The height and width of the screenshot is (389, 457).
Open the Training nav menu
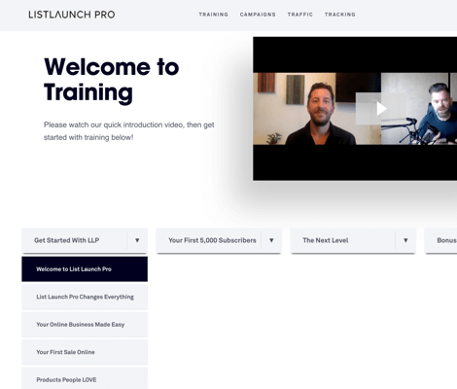tap(214, 15)
